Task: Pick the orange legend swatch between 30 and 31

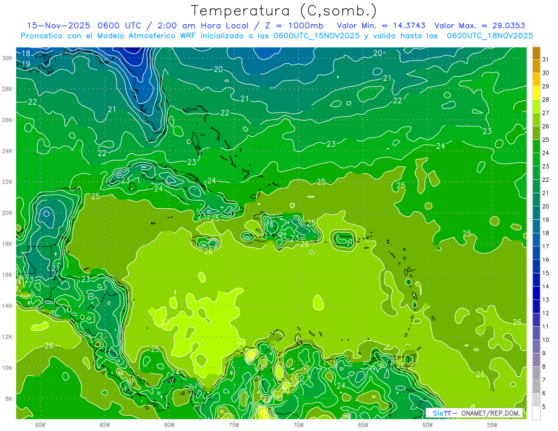Action: (536, 66)
